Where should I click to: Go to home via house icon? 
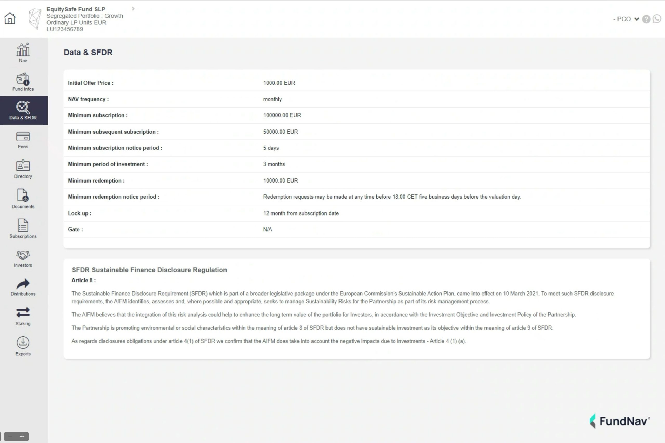10,19
